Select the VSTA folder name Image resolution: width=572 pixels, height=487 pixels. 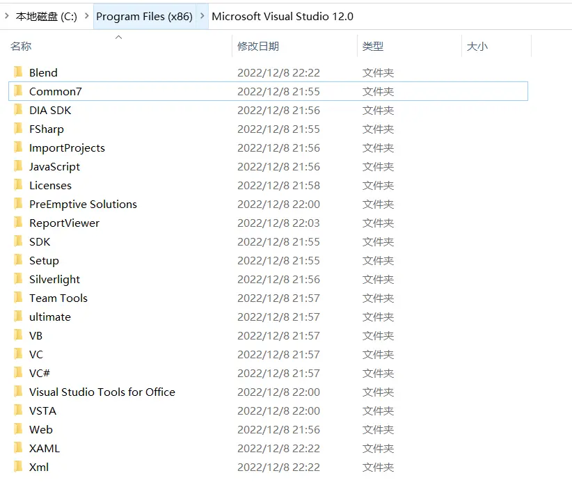click(42, 410)
